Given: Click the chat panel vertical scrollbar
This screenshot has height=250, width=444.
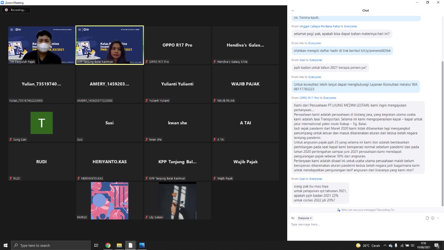Looking at the screenshot, I should point(442,132).
